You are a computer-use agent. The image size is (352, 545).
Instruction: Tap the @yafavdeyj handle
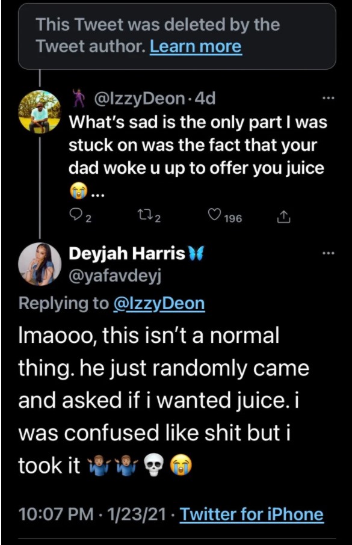(115, 276)
